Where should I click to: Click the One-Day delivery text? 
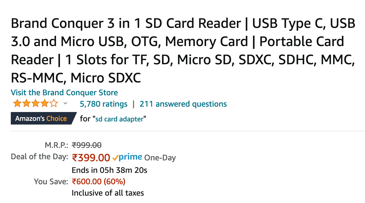point(160,158)
